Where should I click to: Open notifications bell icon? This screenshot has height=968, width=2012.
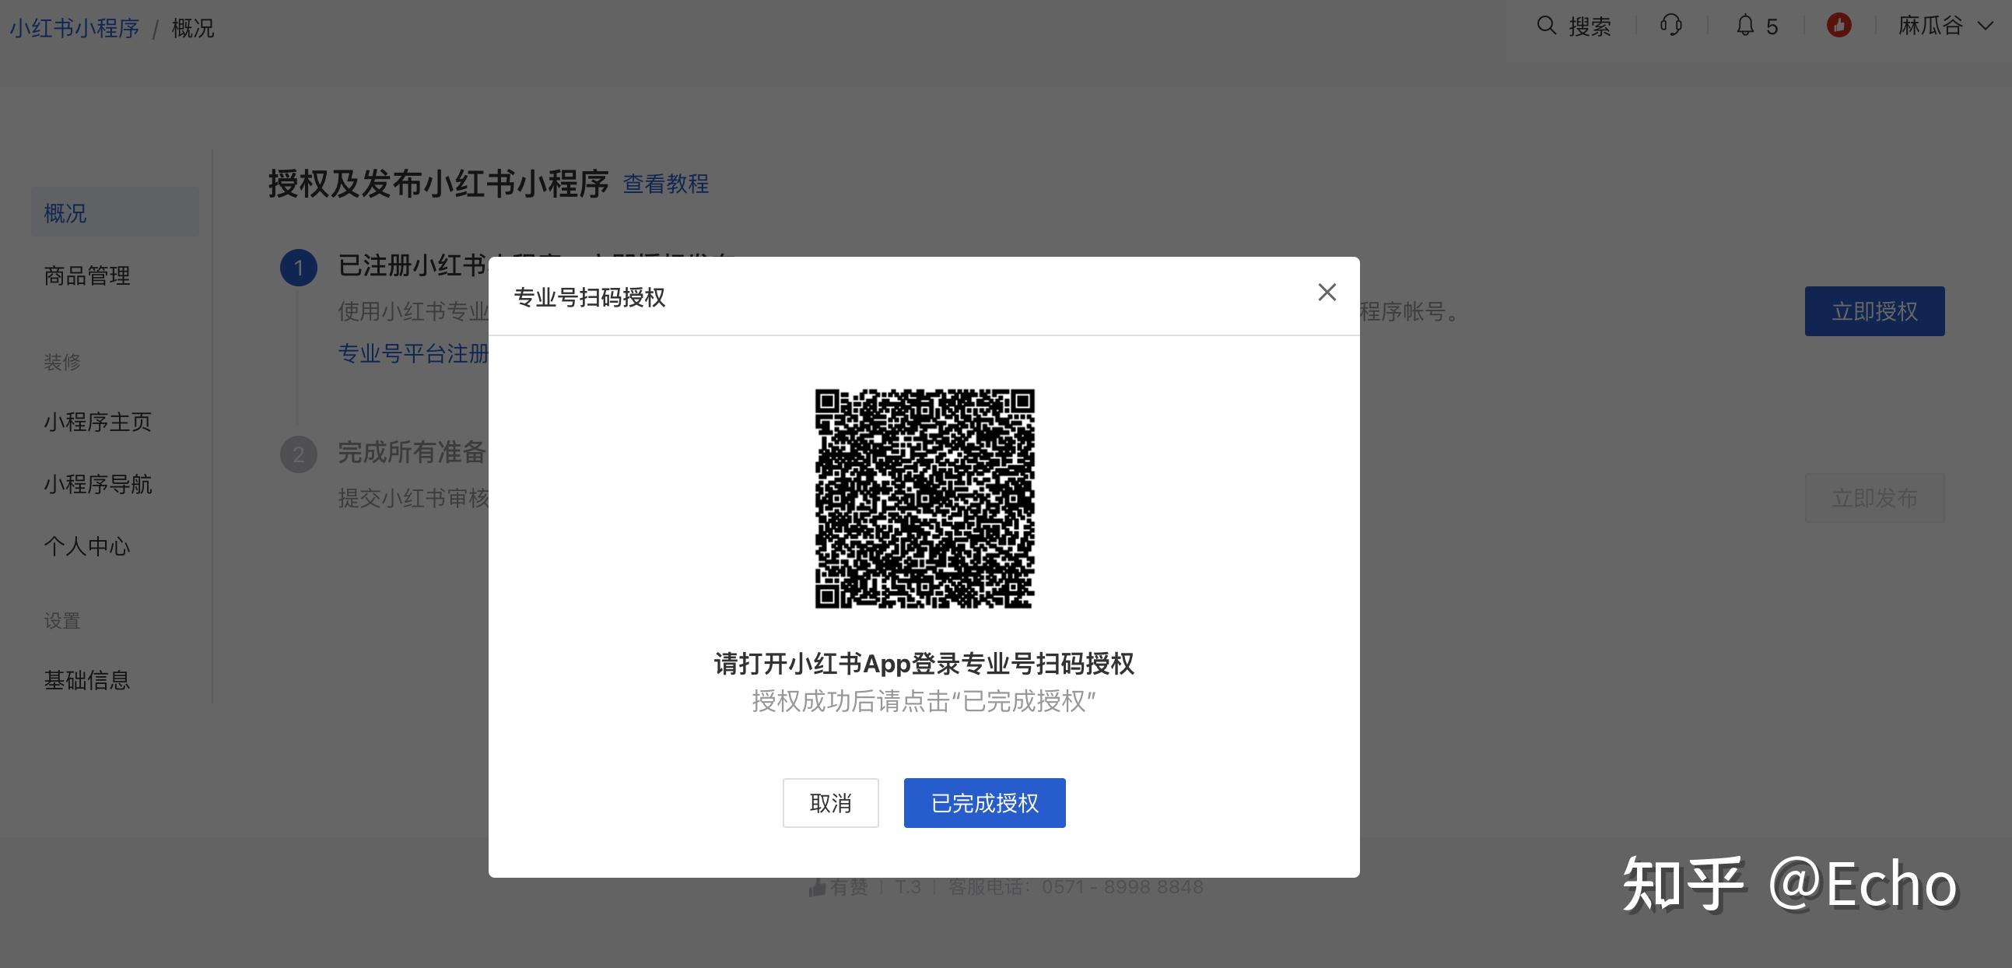(1745, 25)
